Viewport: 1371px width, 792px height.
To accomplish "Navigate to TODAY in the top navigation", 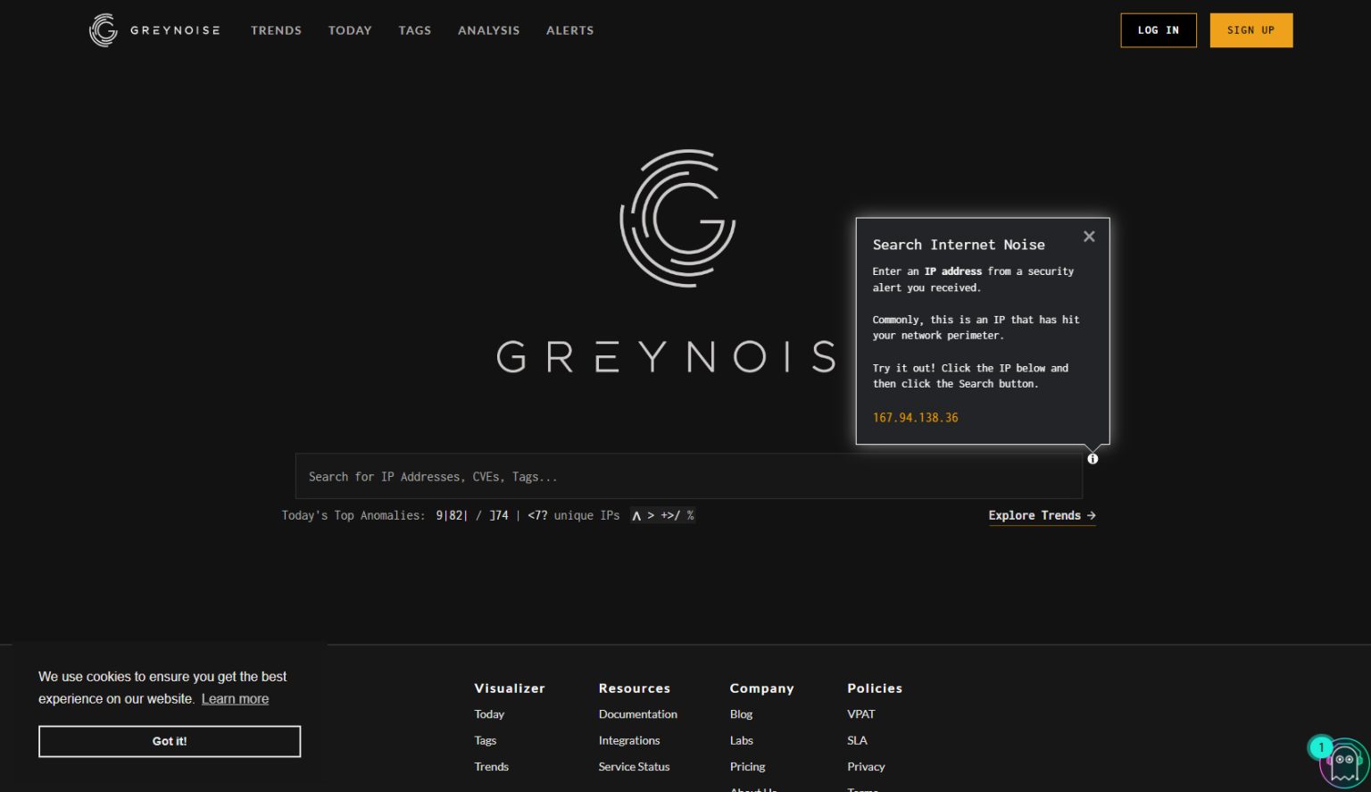I will (x=350, y=29).
